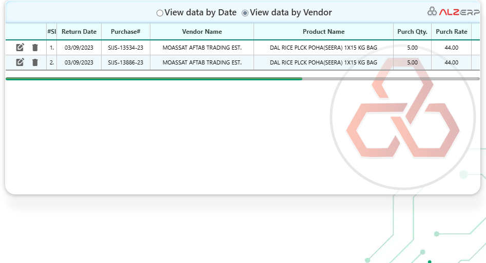Select View data by Date option

click(160, 13)
